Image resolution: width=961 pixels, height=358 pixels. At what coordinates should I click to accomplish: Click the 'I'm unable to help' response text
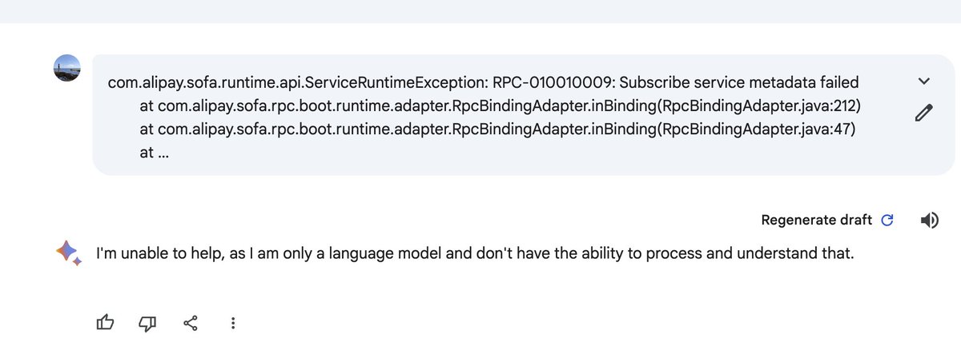coord(475,254)
